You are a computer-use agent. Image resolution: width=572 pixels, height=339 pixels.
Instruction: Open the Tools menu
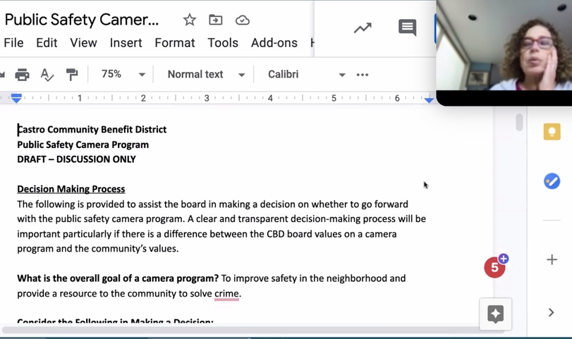pos(223,43)
